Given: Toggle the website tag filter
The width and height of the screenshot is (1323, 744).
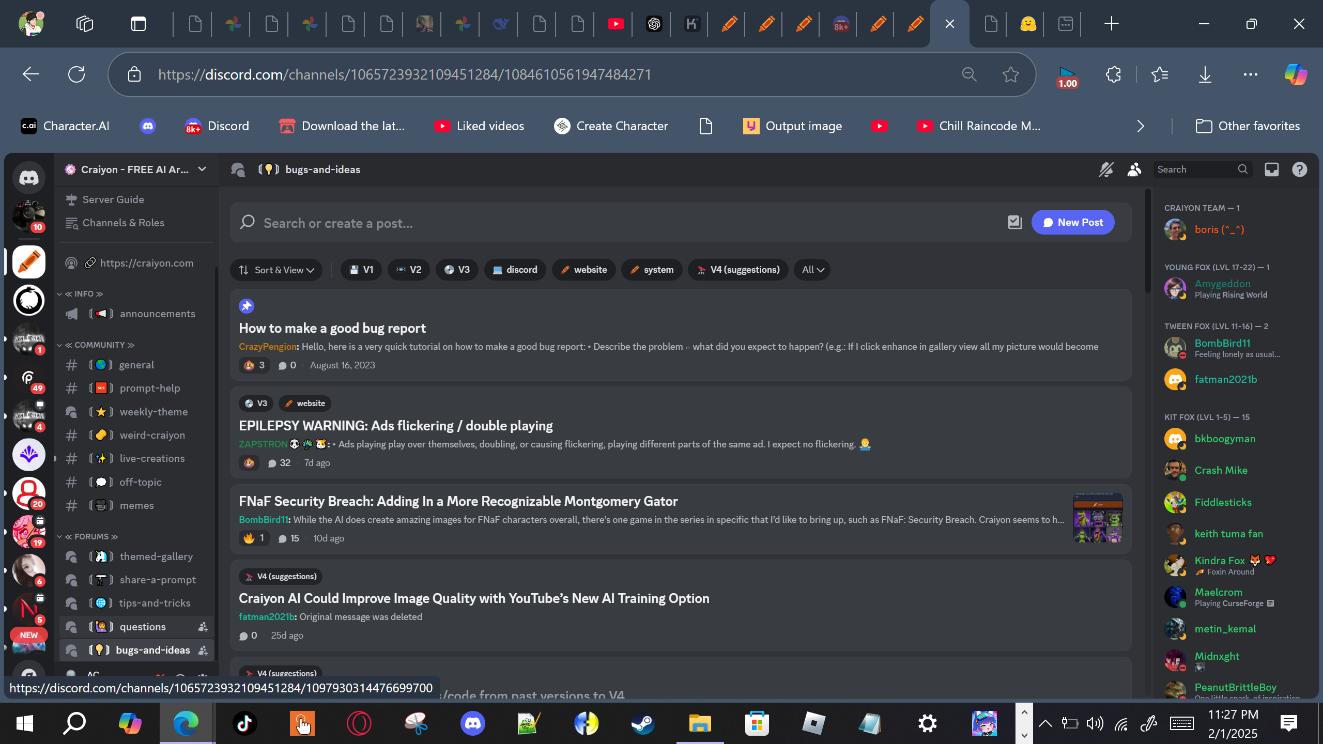Looking at the screenshot, I should click(x=583, y=270).
